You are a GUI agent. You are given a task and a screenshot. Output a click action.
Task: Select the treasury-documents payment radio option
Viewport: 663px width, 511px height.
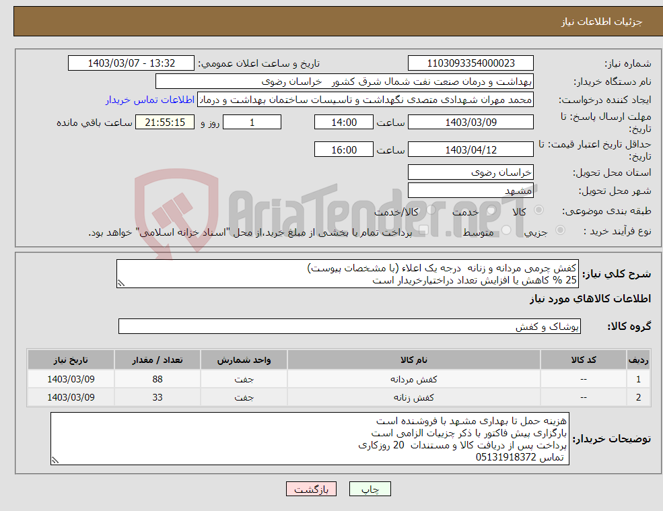424,230
